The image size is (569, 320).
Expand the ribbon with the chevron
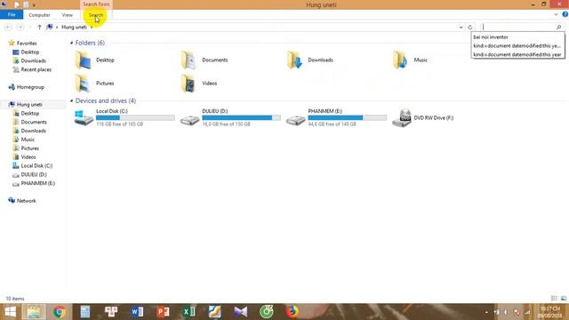click(x=556, y=14)
